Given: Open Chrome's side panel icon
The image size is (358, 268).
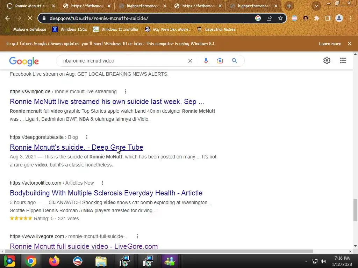Looking at the screenshot, I should click(x=328, y=18).
